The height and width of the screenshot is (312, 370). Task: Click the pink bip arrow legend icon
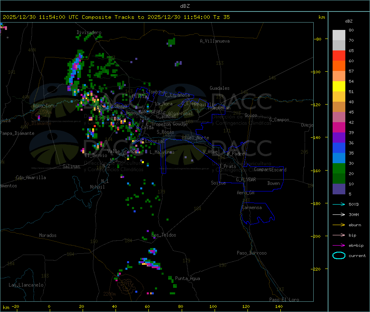coord(339,235)
